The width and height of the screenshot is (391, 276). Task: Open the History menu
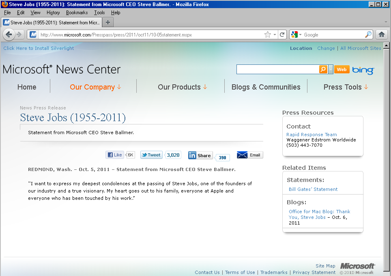tap(53, 13)
